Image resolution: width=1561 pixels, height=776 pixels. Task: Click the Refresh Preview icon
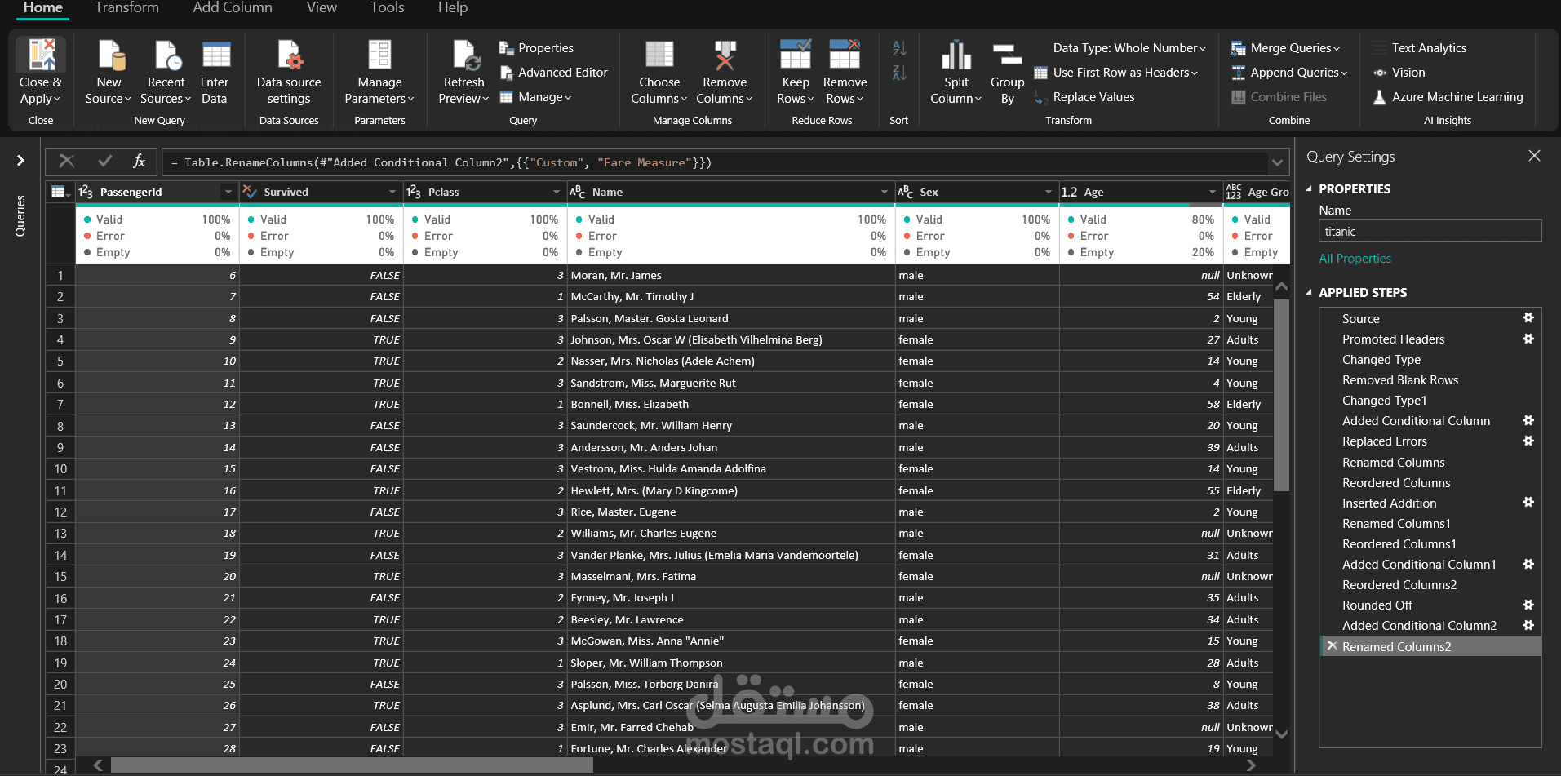[x=465, y=55]
